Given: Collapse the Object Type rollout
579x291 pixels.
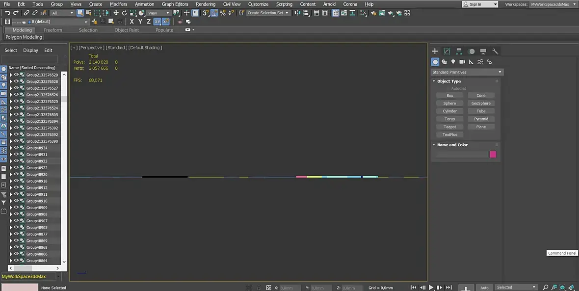Looking at the screenshot, I should tap(448, 81).
